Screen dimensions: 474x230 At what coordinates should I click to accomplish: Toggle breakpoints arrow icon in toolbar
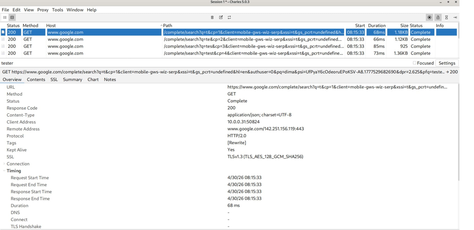455,17
